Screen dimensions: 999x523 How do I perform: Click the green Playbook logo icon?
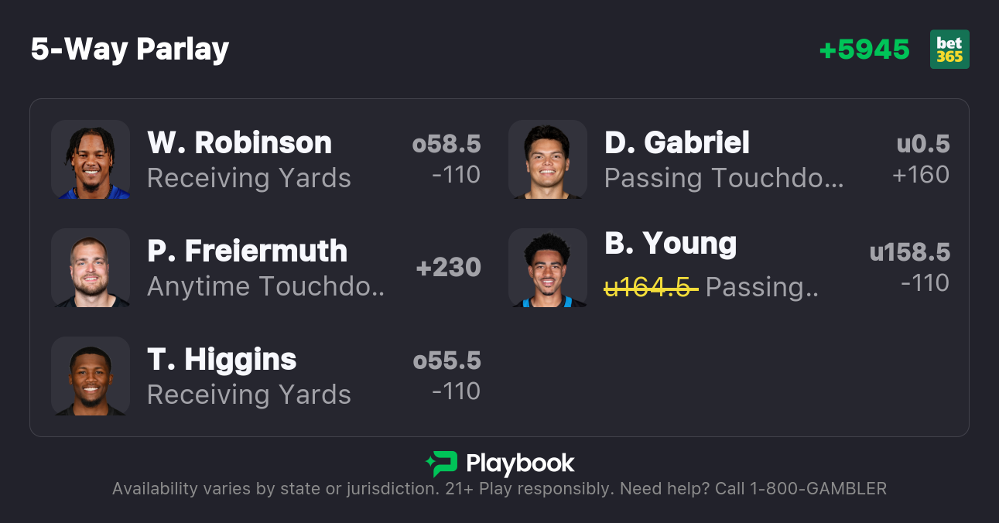point(441,464)
